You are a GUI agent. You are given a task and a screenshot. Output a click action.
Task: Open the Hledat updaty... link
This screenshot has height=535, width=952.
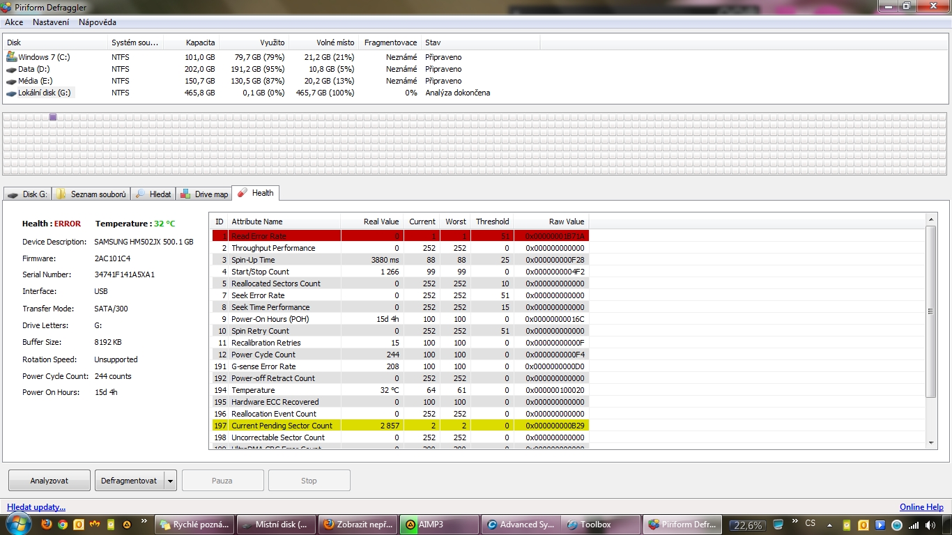pos(36,507)
